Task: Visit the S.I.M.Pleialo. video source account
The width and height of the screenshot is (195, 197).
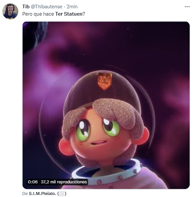Action: tap(43, 194)
